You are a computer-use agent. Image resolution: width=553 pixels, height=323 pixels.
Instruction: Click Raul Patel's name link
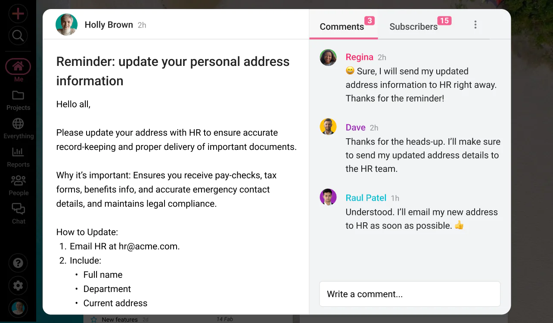click(366, 198)
